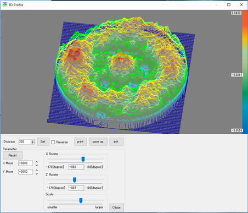Click the Y Move value field
The image size is (248, 213).
(x=25, y=172)
